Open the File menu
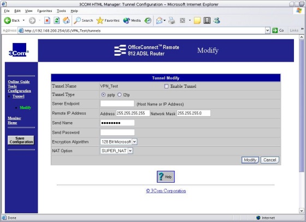Screen dimensions: 306x222 (x=7, y=11)
